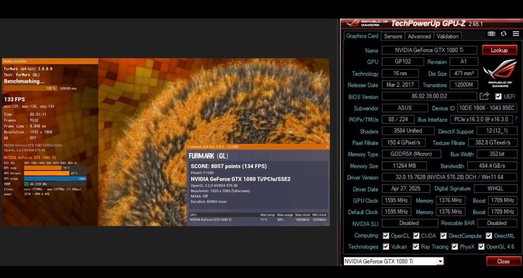Click the Memory Size field 11264 MB

[404, 165]
